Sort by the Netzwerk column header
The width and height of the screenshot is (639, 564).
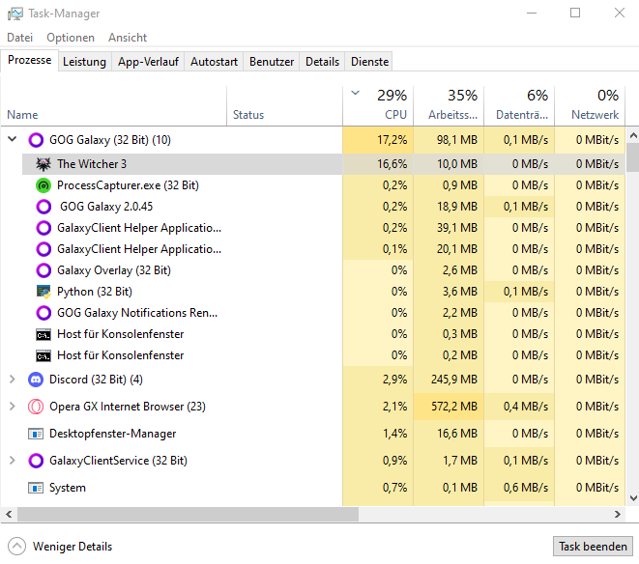tap(590, 106)
